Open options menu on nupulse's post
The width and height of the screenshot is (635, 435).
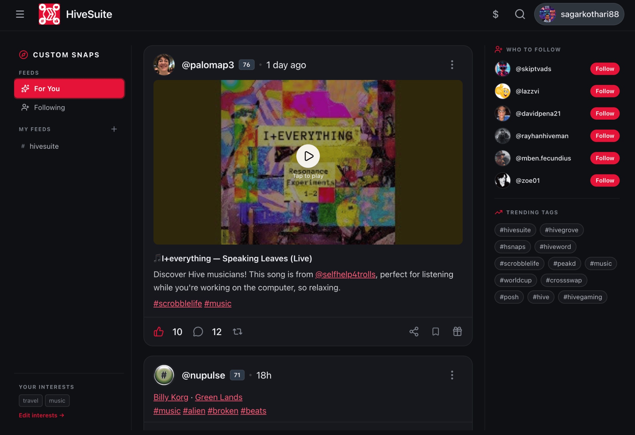pyautogui.click(x=452, y=375)
